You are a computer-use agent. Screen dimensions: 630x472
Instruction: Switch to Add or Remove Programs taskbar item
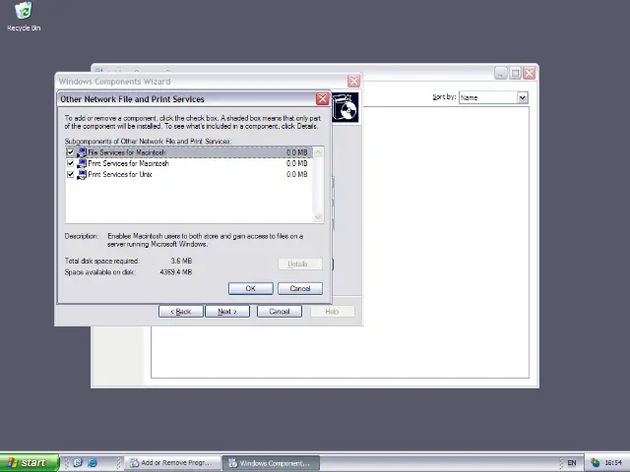click(x=169, y=462)
